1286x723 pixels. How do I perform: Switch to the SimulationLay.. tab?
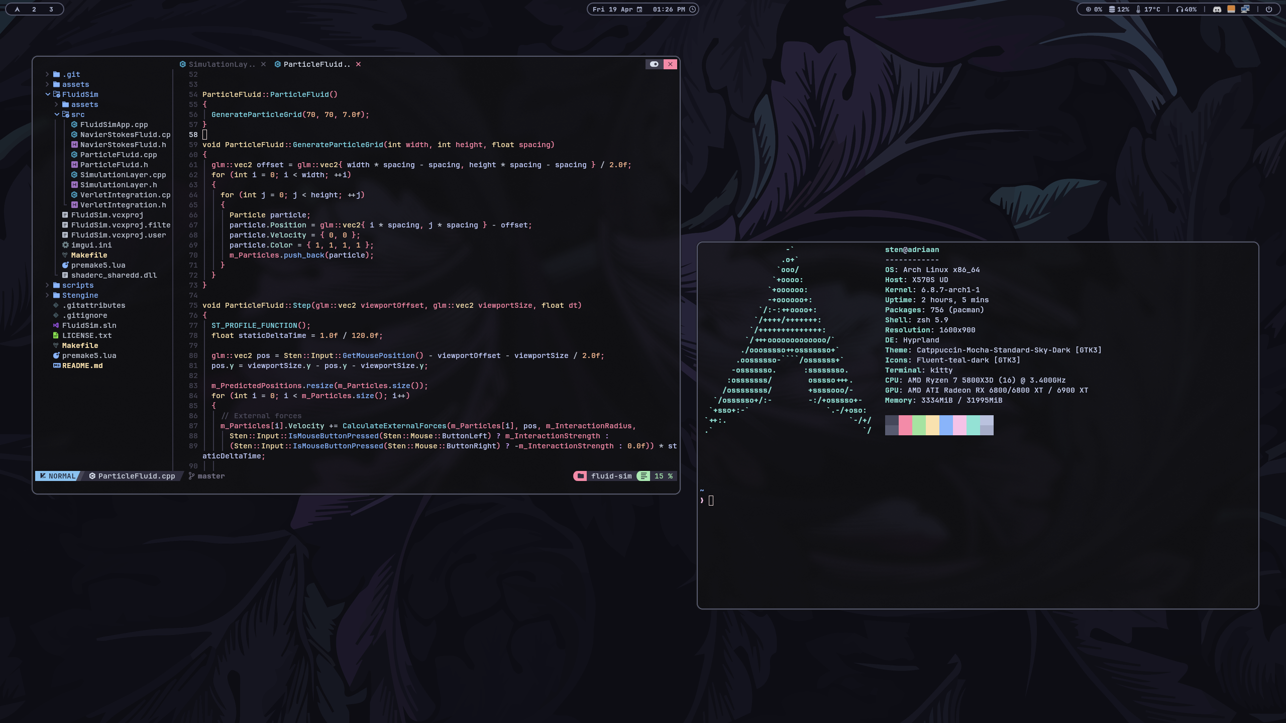click(x=222, y=64)
